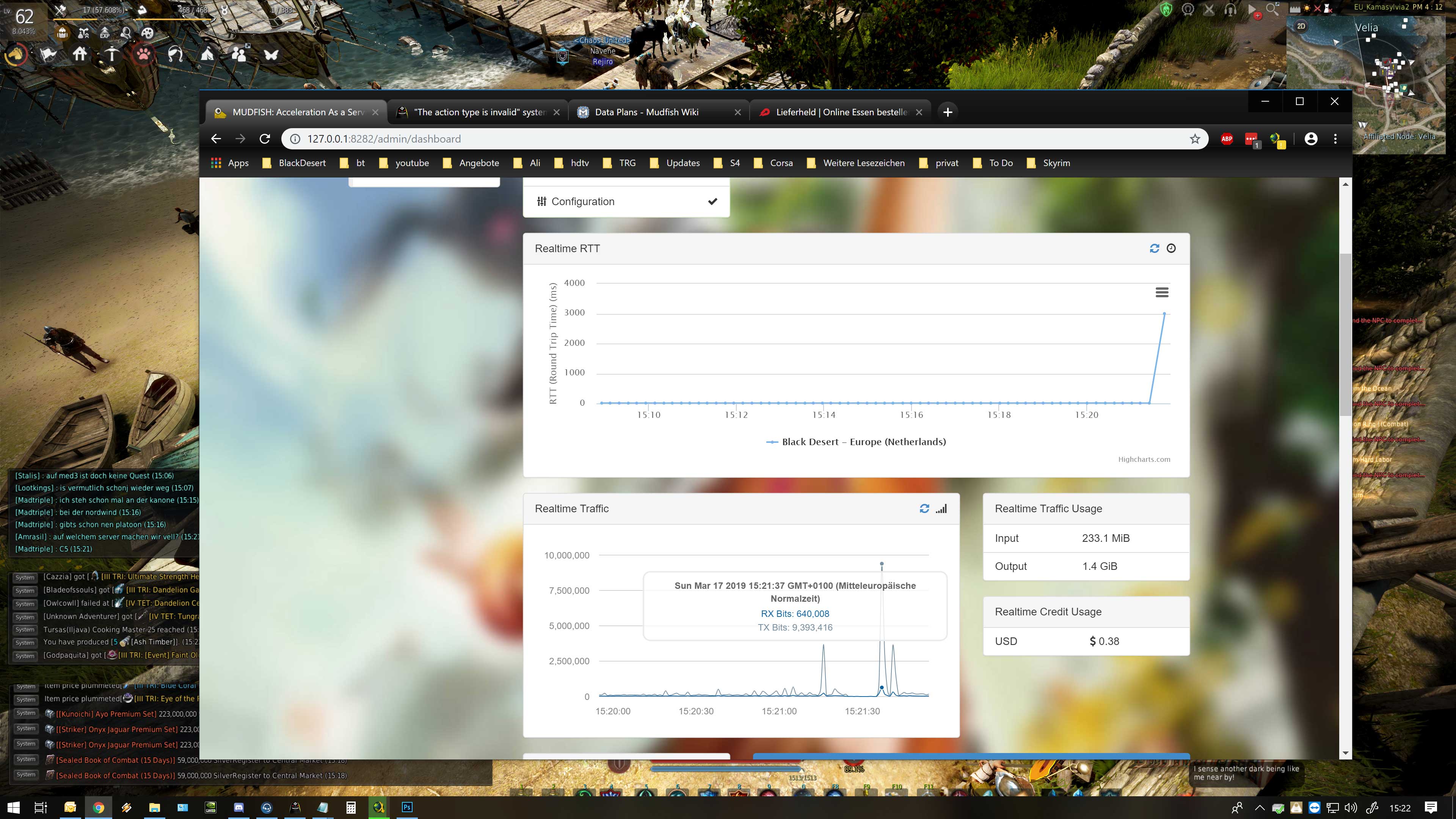Refresh the Realtime Traffic panel

pos(924,509)
